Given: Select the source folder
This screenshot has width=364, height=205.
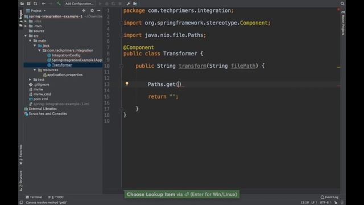Looking at the screenshot, I should point(39,31).
